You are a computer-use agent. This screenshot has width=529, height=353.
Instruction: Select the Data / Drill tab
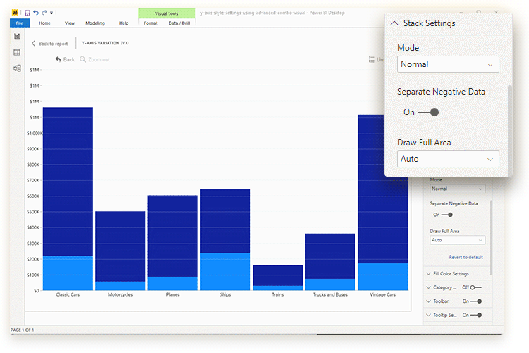click(179, 23)
